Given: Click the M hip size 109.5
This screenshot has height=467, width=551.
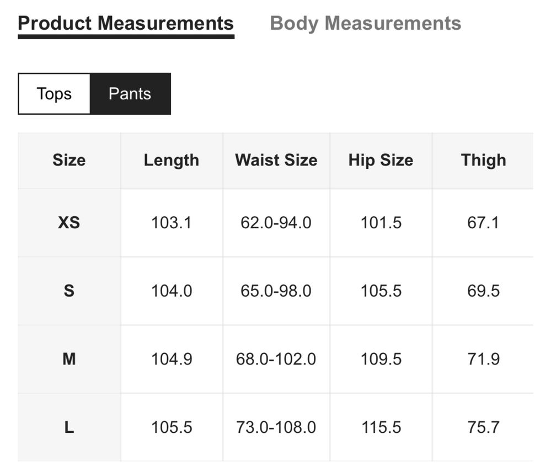Looking at the screenshot, I should tap(381, 359).
